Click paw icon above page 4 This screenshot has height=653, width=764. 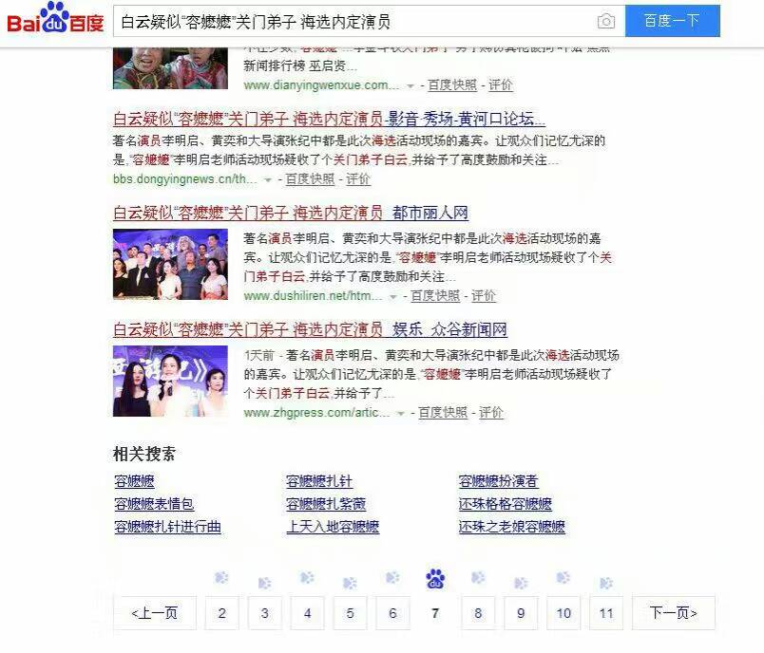pyautogui.click(x=308, y=578)
